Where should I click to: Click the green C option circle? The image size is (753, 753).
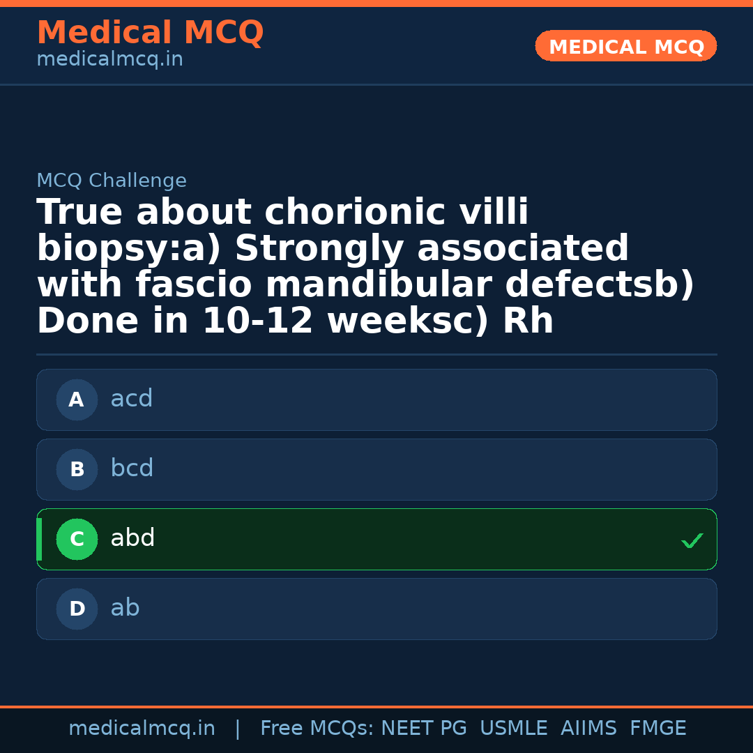(77, 540)
